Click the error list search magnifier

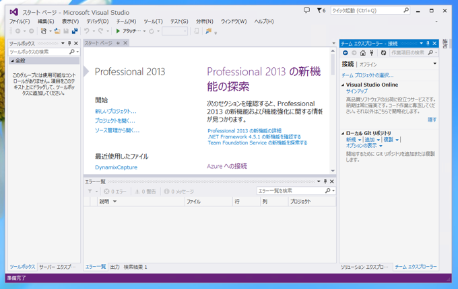coord(328,190)
